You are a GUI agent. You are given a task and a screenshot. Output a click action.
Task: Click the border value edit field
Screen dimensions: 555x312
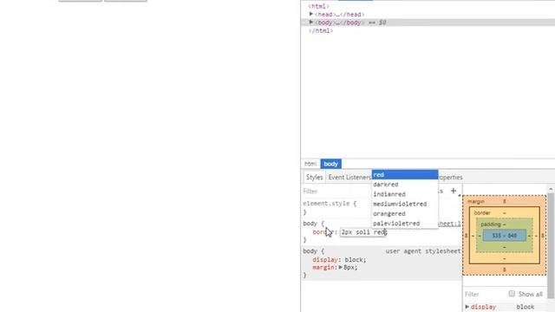tap(363, 232)
